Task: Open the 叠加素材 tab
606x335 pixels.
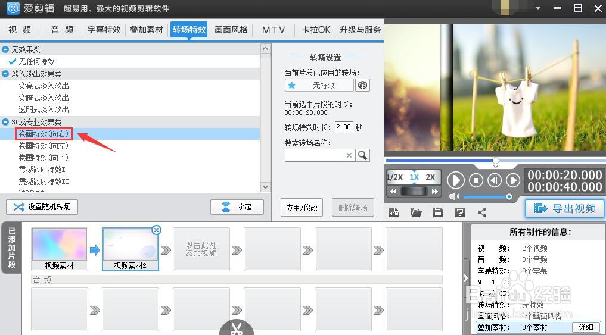Action: (147, 30)
